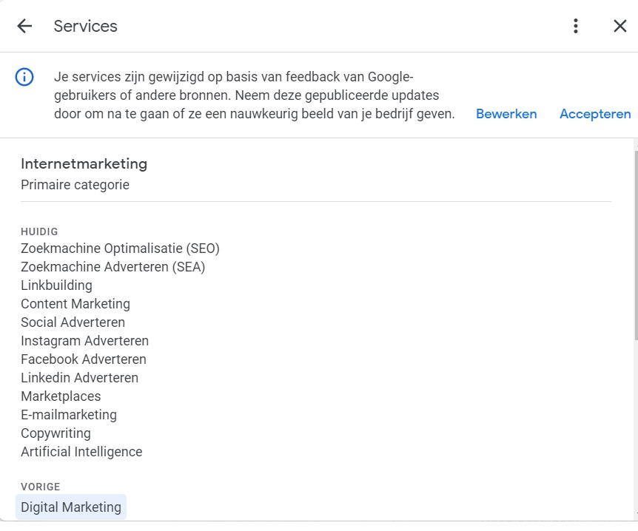The width and height of the screenshot is (638, 531).
Task: Select the Copywriting service
Action: [x=56, y=433]
